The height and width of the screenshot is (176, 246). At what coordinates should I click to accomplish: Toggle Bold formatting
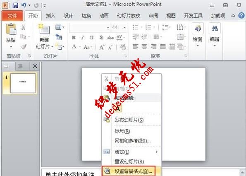74,38
